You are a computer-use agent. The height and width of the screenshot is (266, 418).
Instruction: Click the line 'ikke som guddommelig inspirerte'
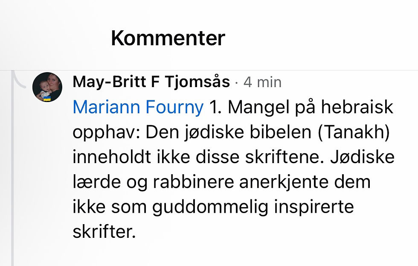coord(213,207)
